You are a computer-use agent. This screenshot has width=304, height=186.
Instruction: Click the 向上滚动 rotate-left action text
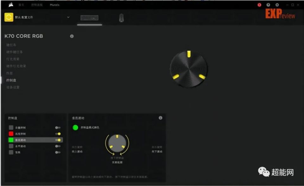[x=77, y=151]
